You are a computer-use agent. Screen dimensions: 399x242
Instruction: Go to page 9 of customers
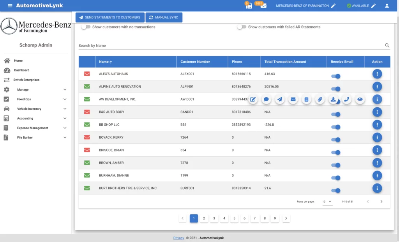(275, 218)
